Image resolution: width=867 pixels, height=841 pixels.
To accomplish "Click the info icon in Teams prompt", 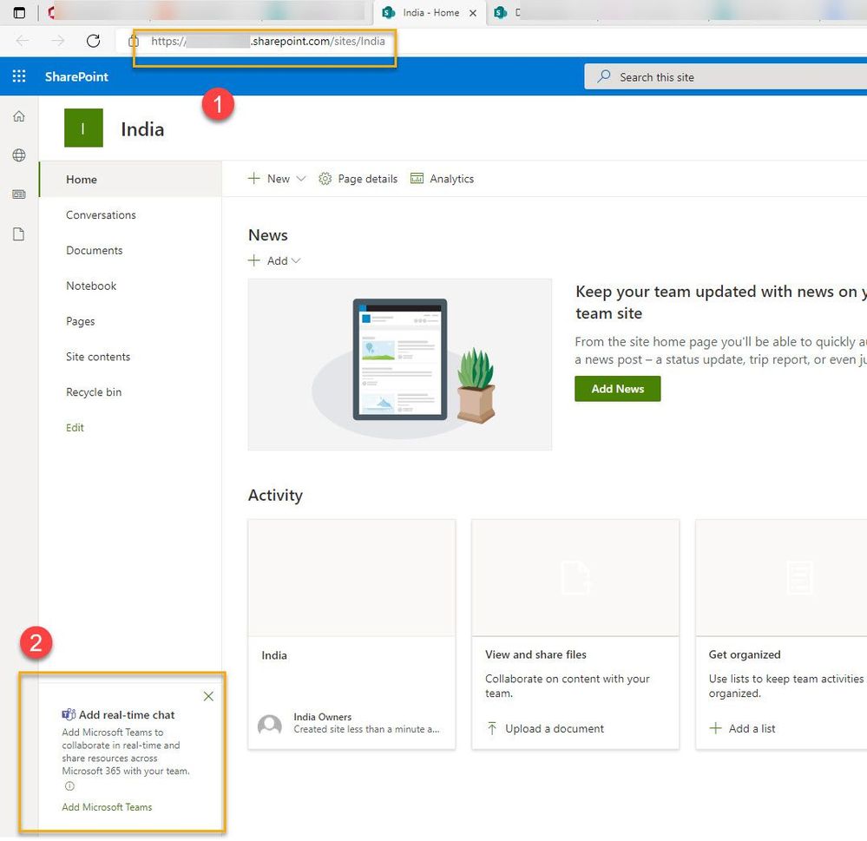I will pyautogui.click(x=69, y=786).
